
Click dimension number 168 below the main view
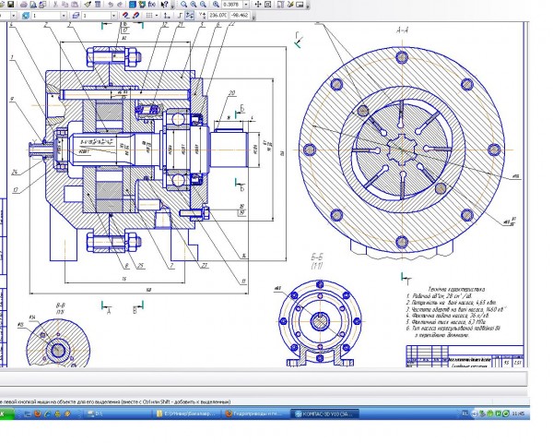(x=148, y=290)
